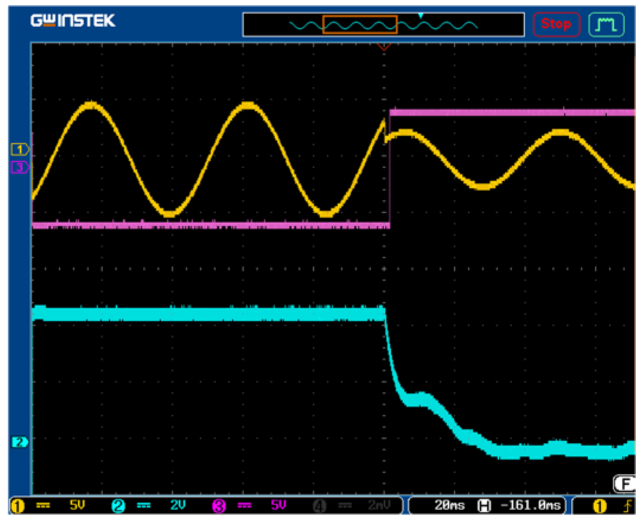Click the cyan channel 2 ground level marker
Image resolution: width=644 pixels, height=521 pixels.
(19, 442)
